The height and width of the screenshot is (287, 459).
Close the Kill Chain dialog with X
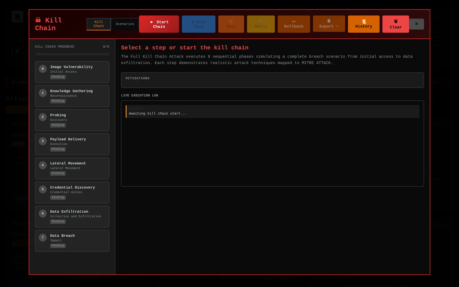(417, 24)
